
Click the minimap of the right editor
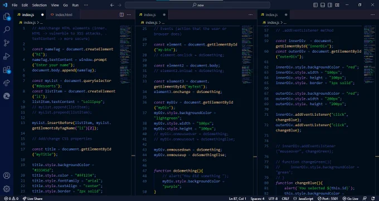370,55
